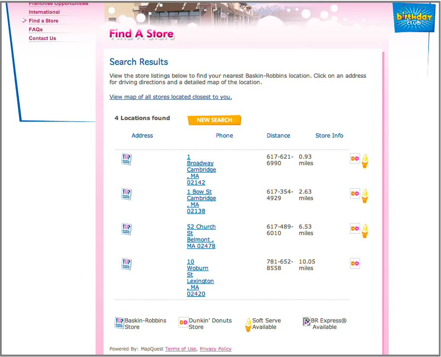Click Dunkin' Donuts icon in 1 Broadway row
The image size is (441, 357).
pos(355,159)
